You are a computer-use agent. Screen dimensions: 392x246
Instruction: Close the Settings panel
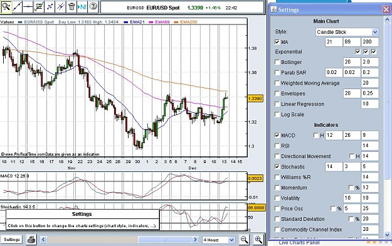coord(386,9)
